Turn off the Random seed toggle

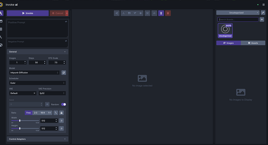pos(63,104)
